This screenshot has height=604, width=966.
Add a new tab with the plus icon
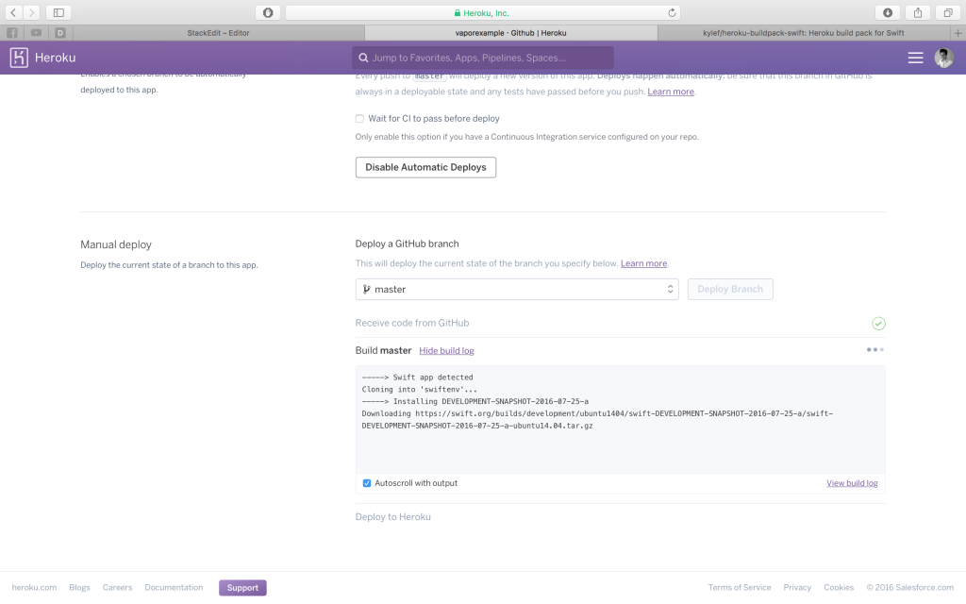coord(958,33)
